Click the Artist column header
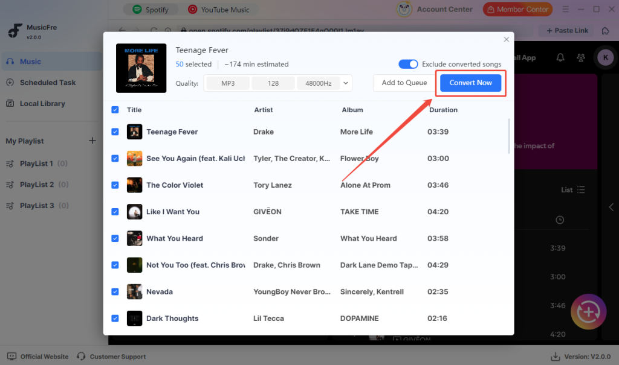Screen dimensions: 619x365 tap(264, 110)
